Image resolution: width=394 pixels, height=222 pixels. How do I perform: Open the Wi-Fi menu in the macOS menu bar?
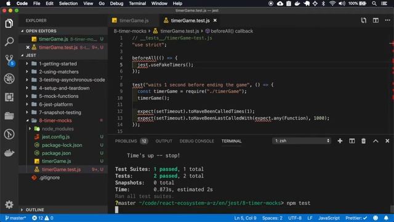coord(332,4)
